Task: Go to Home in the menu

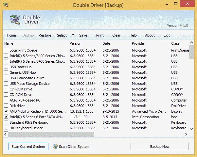Action: click(11, 35)
